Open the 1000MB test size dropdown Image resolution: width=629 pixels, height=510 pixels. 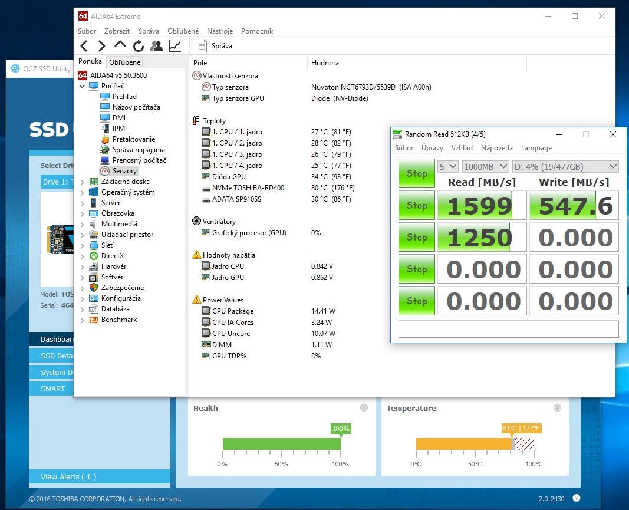coord(485,166)
